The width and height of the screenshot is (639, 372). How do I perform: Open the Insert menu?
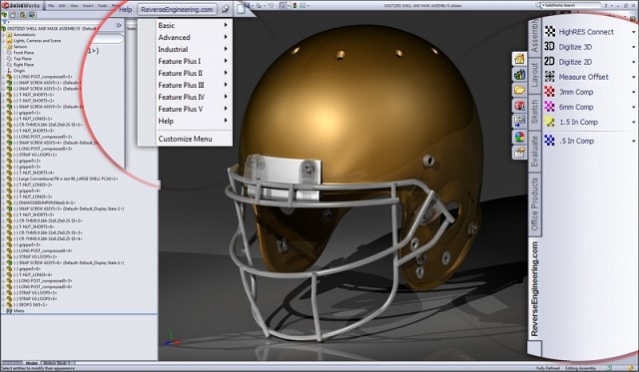point(88,6)
